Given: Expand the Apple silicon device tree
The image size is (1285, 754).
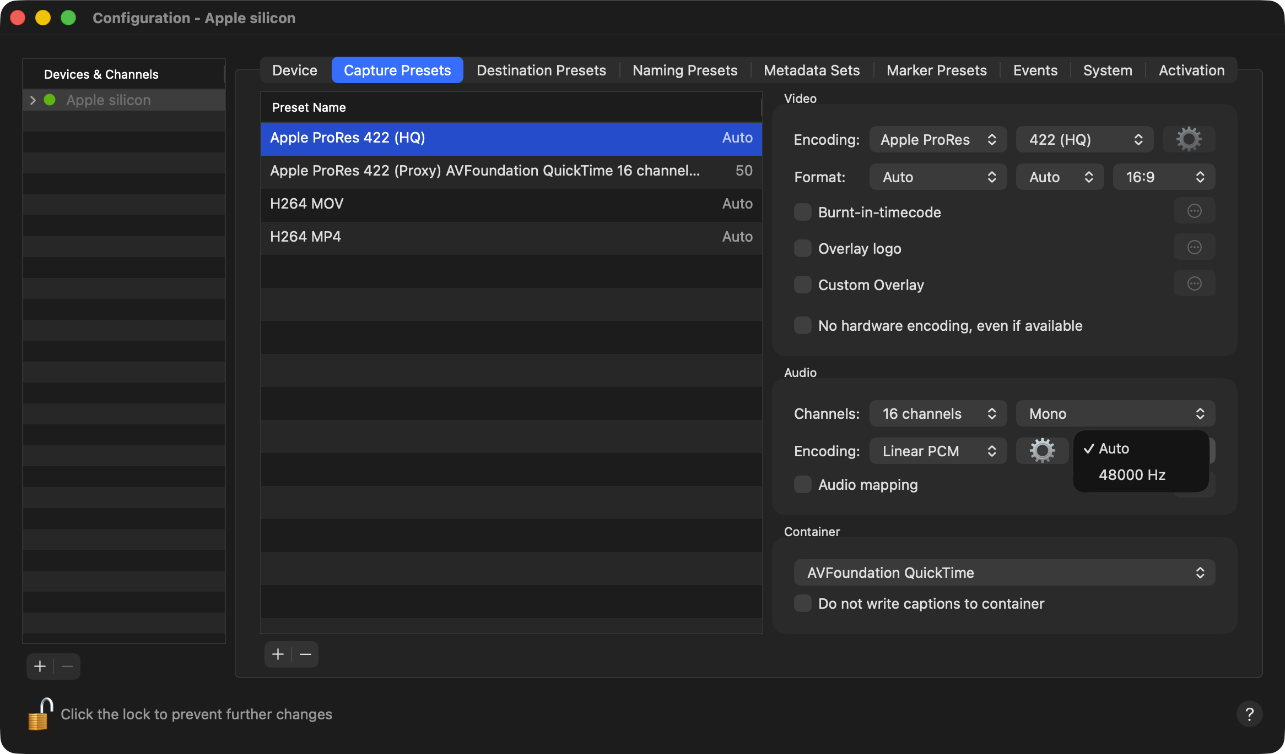Looking at the screenshot, I should (33, 100).
